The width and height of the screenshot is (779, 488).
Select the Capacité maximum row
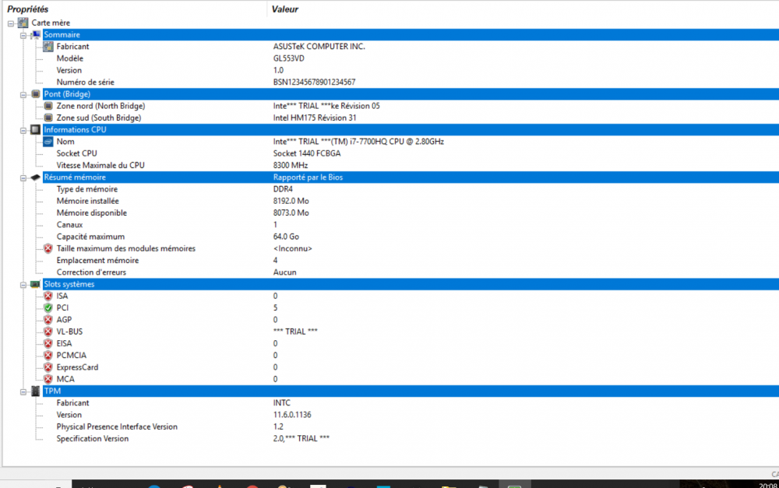click(90, 237)
